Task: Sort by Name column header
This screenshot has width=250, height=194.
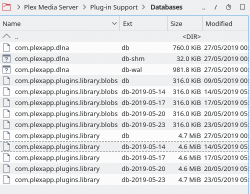Action: coord(60,24)
